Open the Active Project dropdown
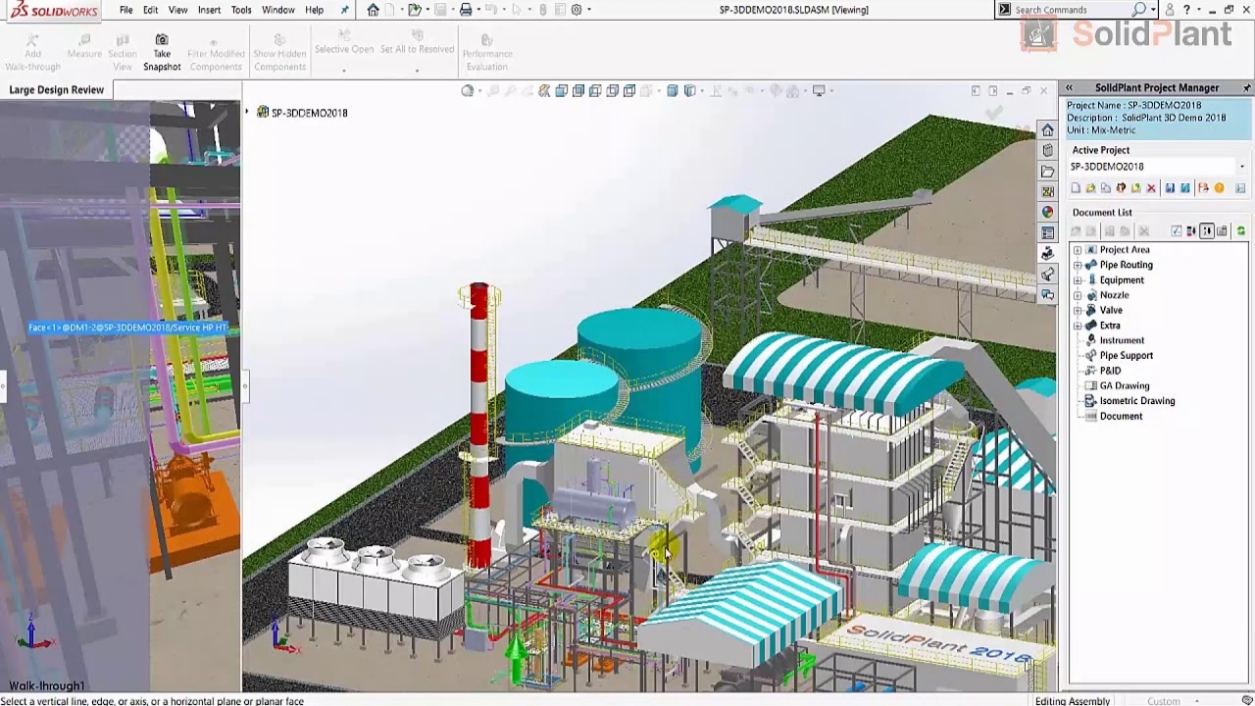The image size is (1255, 706). (1241, 167)
